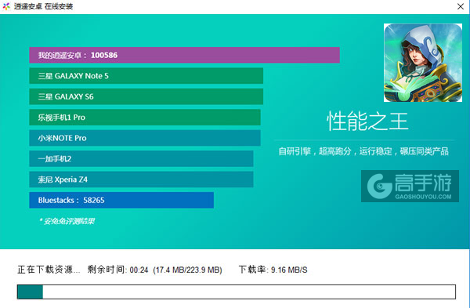Viewport: 470px width, 308px height.
Task: Click the 17.4 MB/223.9 MB size text
Action: point(187,270)
